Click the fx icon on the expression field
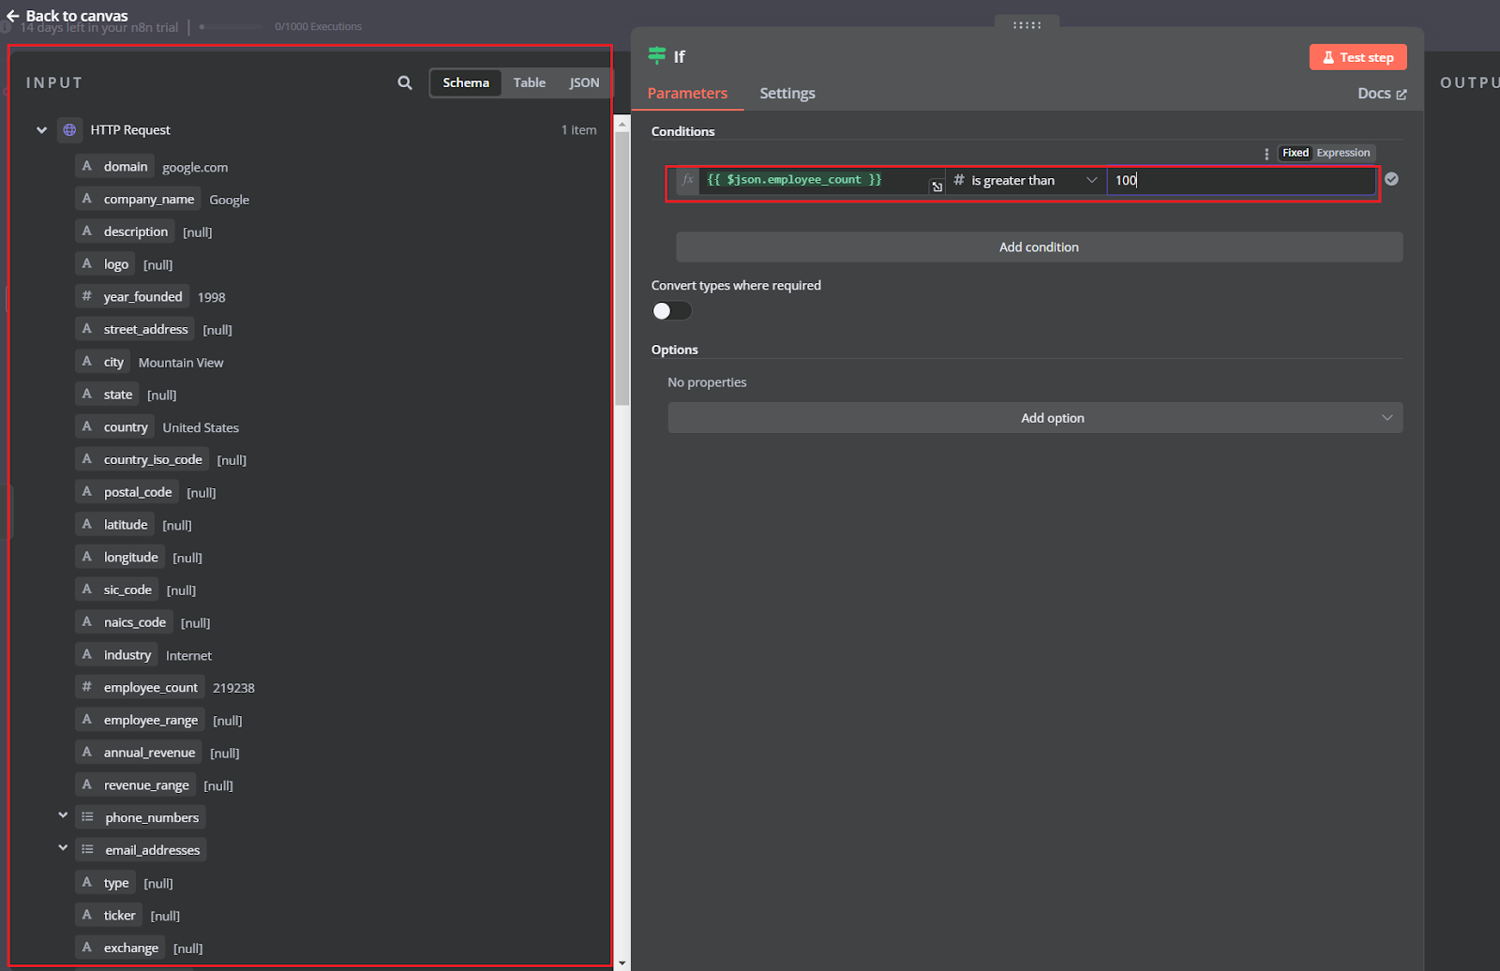 coord(688,180)
